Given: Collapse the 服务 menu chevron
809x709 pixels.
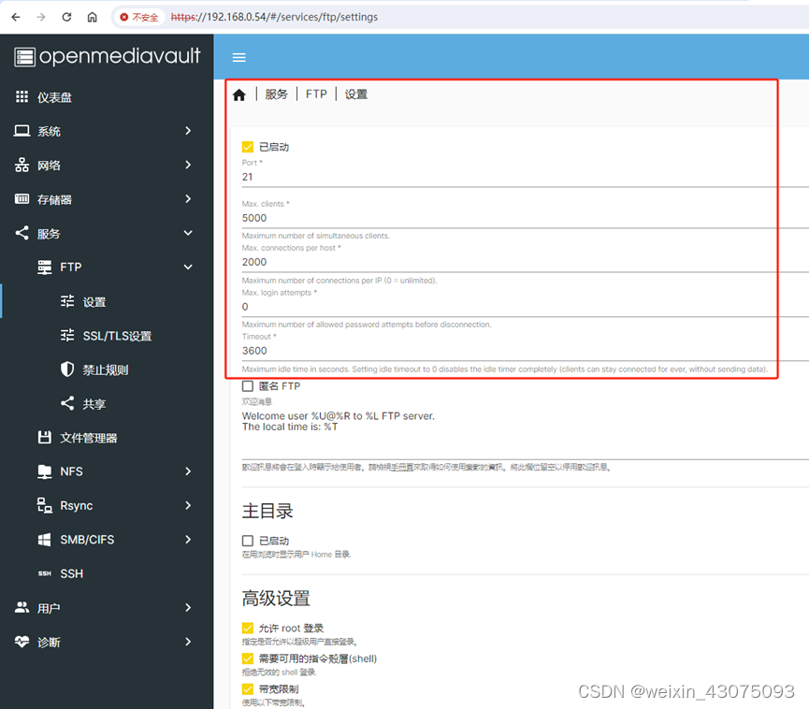Looking at the screenshot, I should click(188, 233).
